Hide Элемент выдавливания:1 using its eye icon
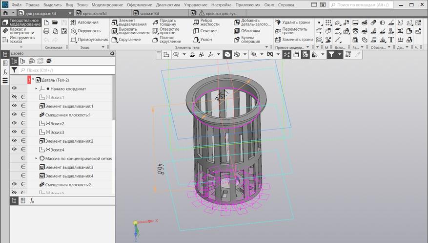This screenshot has width=428, height=243. (14, 106)
